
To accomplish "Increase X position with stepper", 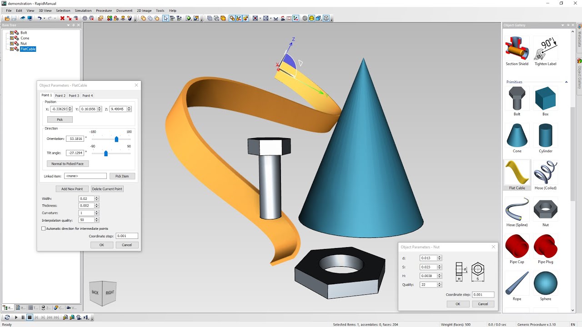I will click(70, 108).
